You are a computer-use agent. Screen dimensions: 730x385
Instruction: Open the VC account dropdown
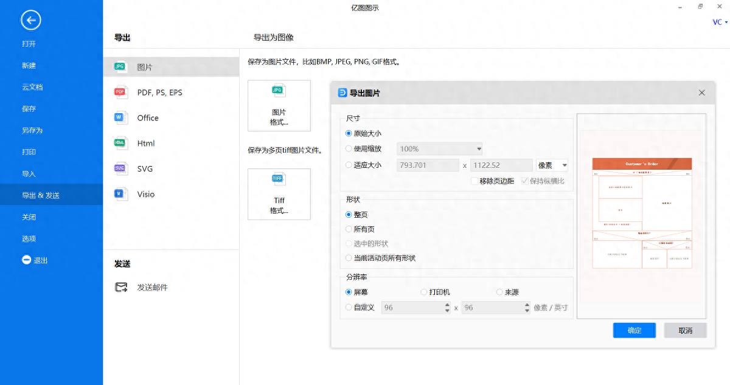pyautogui.click(x=720, y=22)
